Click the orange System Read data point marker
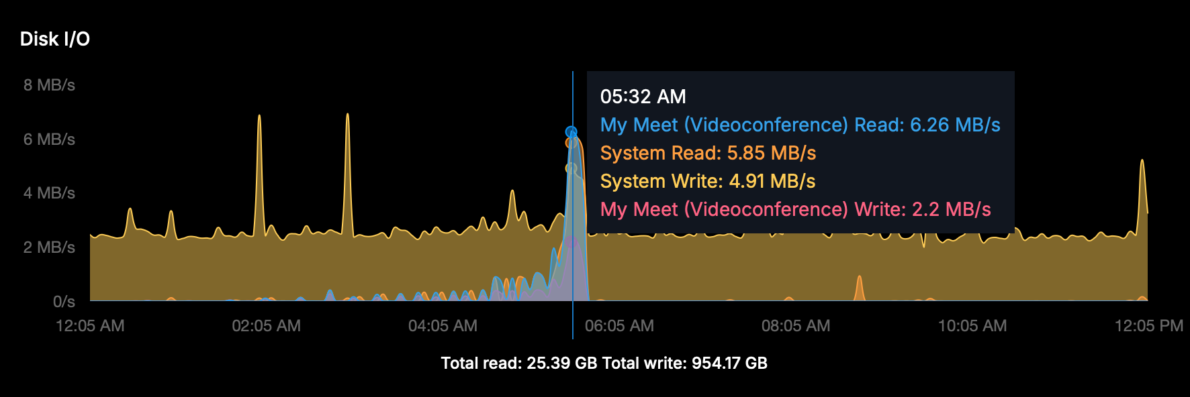This screenshot has height=397, width=1190. click(x=571, y=143)
